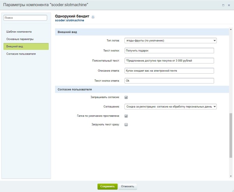Select Внешний вид in sidebar

15,46
